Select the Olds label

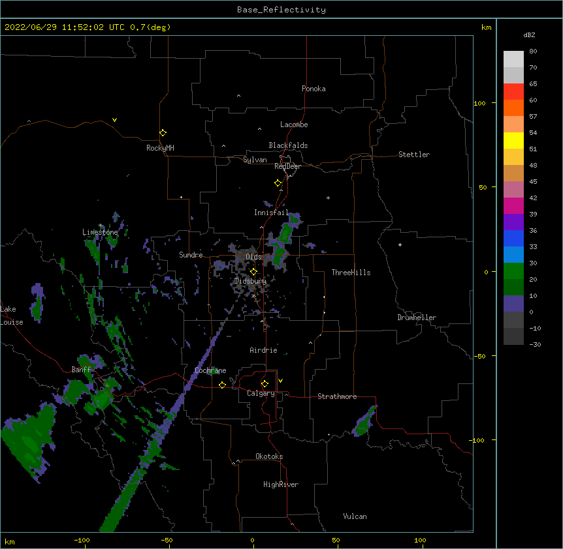click(x=253, y=257)
